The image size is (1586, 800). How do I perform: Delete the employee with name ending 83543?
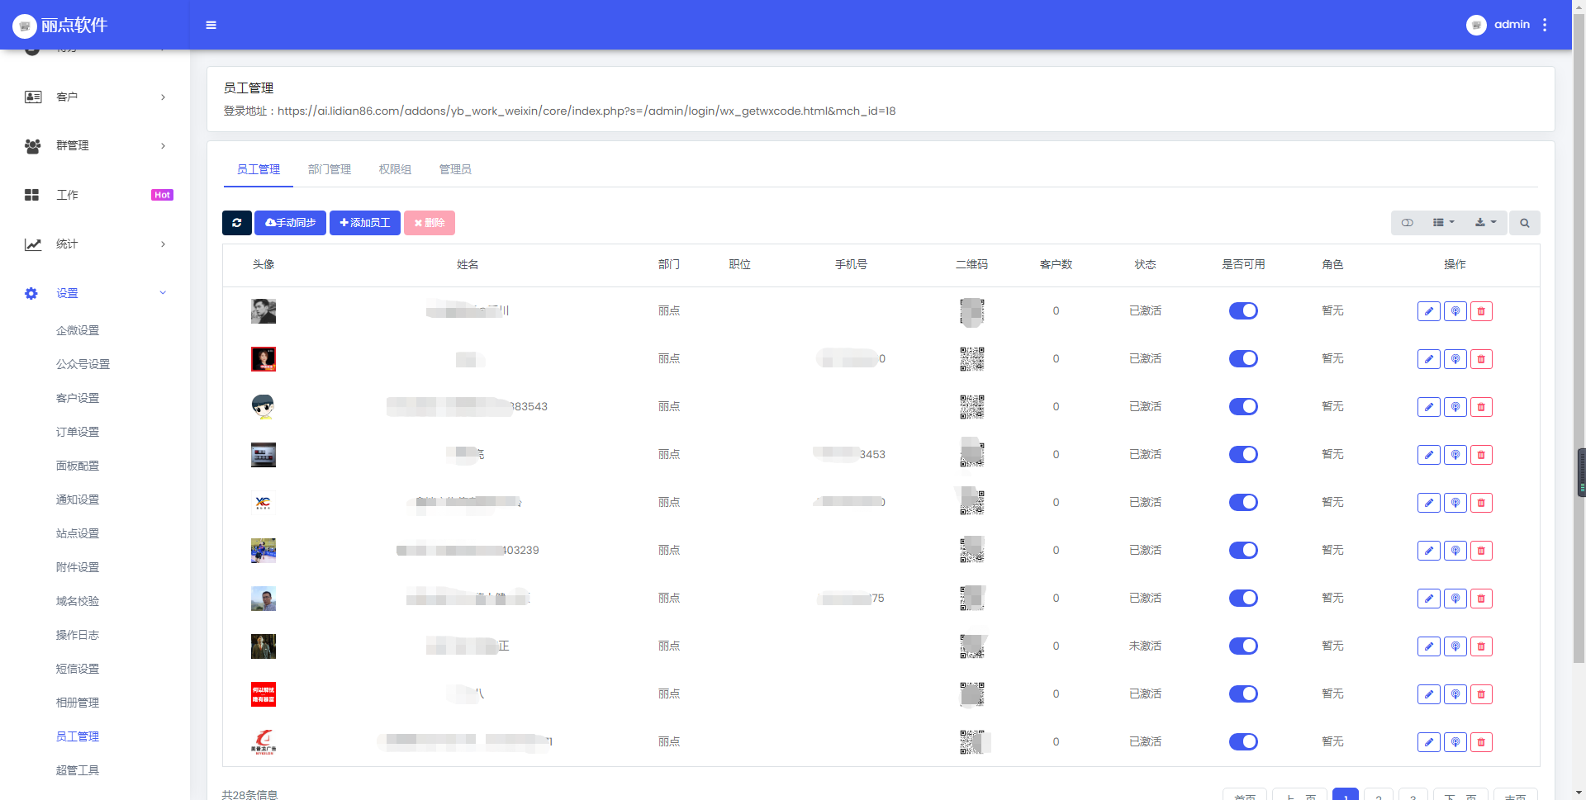point(1482,407)
